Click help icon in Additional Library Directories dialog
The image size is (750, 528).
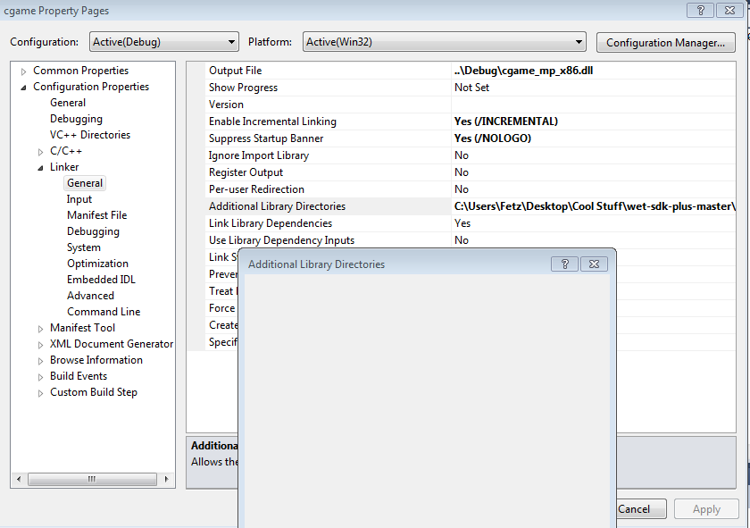(564, 264)
